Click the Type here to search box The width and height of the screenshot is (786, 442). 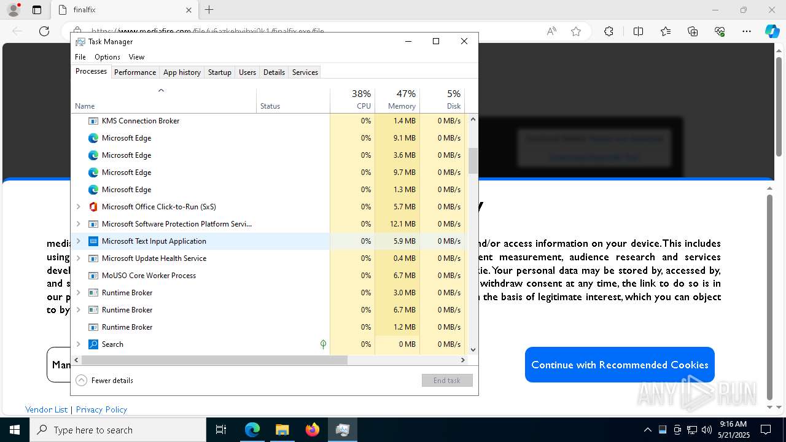pos(118,430)
